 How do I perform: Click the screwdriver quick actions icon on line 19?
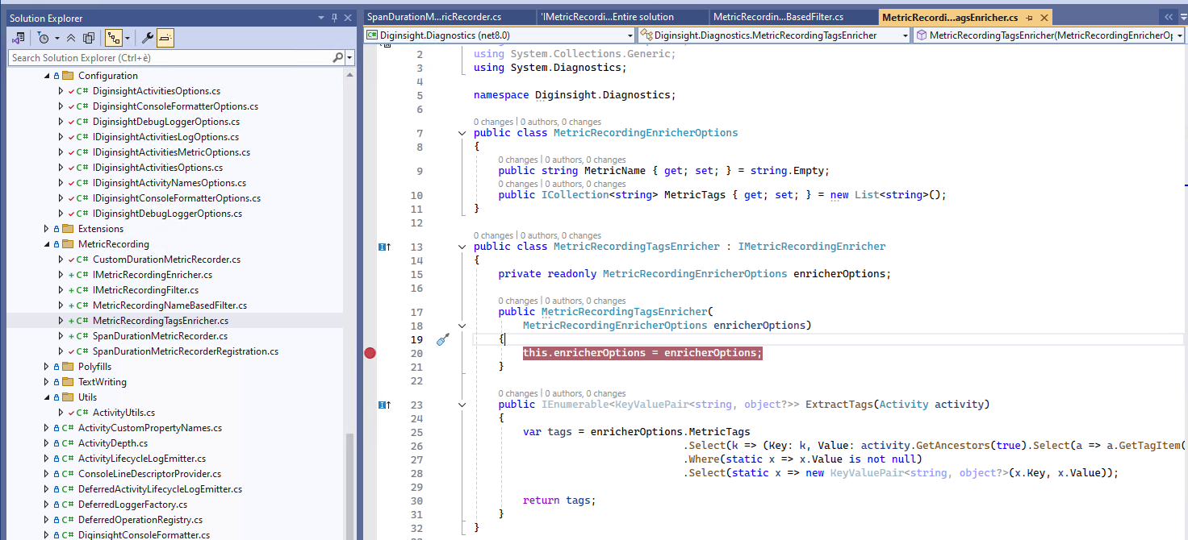pos(442,340)
